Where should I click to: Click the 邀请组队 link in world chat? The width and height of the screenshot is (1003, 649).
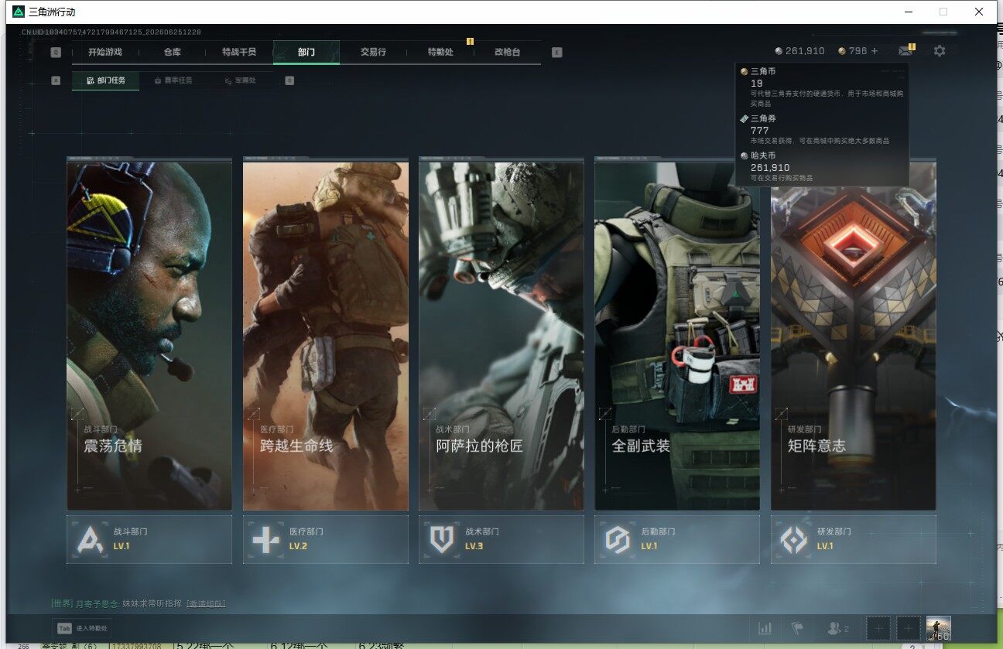click(206, 603)
